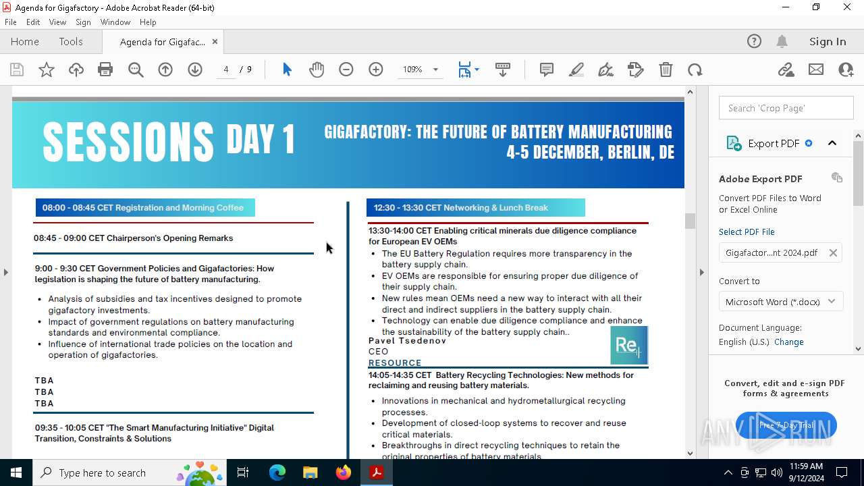Screen dimensions: 864x486
Task: Open the Fill and Sign pen tool
Action: [x=606, y=70]
